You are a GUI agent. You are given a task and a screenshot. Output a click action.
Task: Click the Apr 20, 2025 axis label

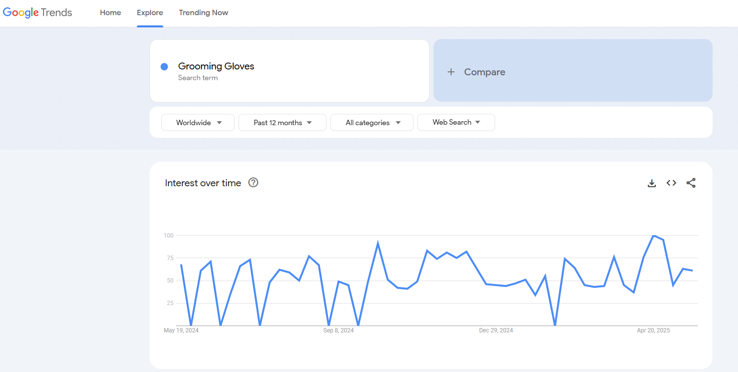pyautogui.click(x=653, y=330)
